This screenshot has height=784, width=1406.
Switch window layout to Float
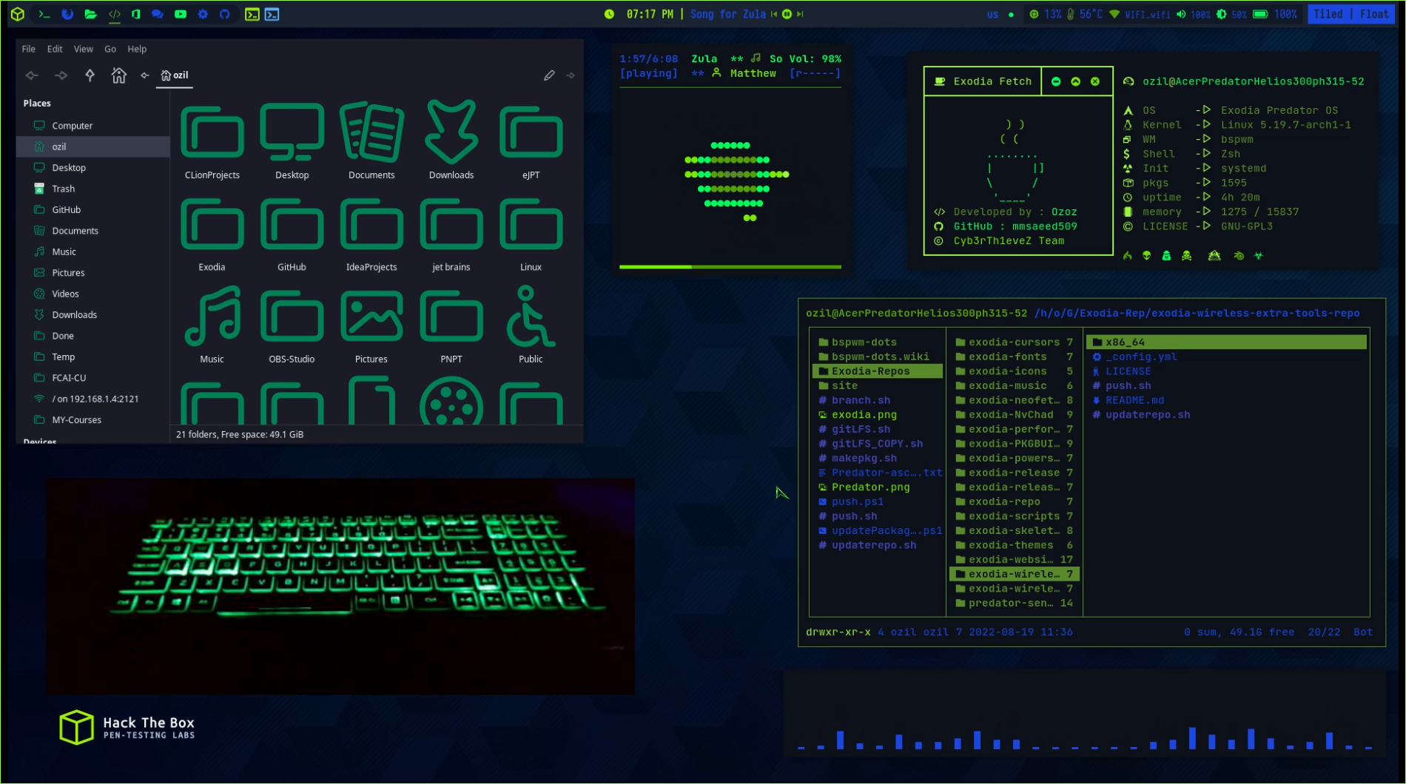click(1374, 14)
